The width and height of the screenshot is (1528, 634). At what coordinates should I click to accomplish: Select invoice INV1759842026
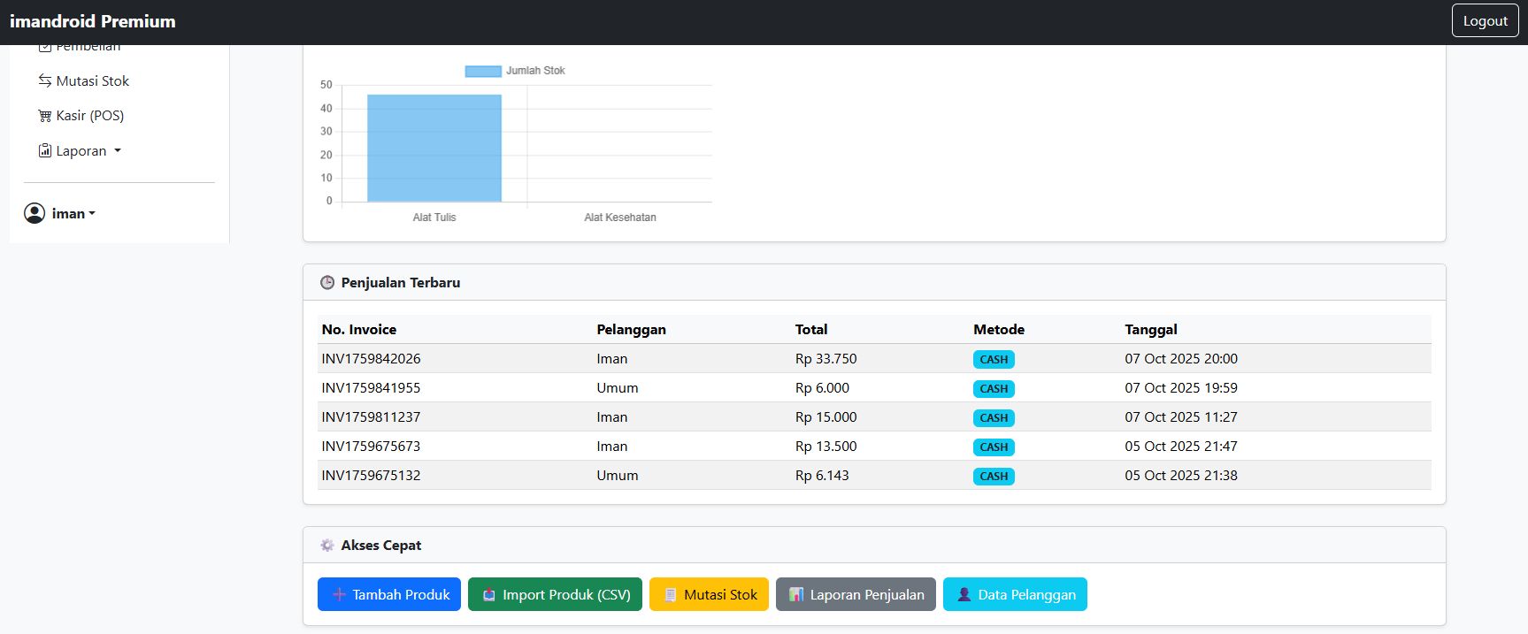[372, 359]
